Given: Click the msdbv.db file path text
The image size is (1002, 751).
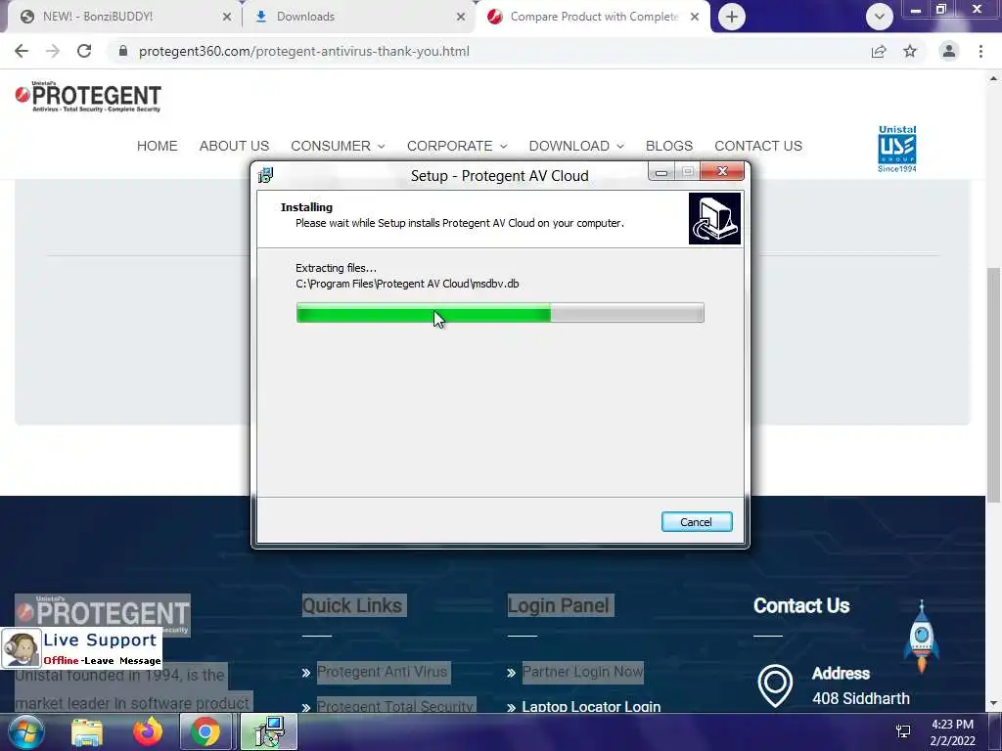Looking at the screenshot, I should pyautogui.click(x=407, y=284).
